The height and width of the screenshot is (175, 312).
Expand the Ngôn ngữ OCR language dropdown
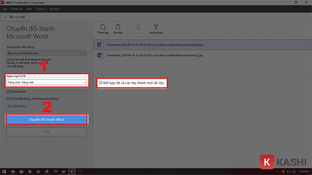click(84, 82)
